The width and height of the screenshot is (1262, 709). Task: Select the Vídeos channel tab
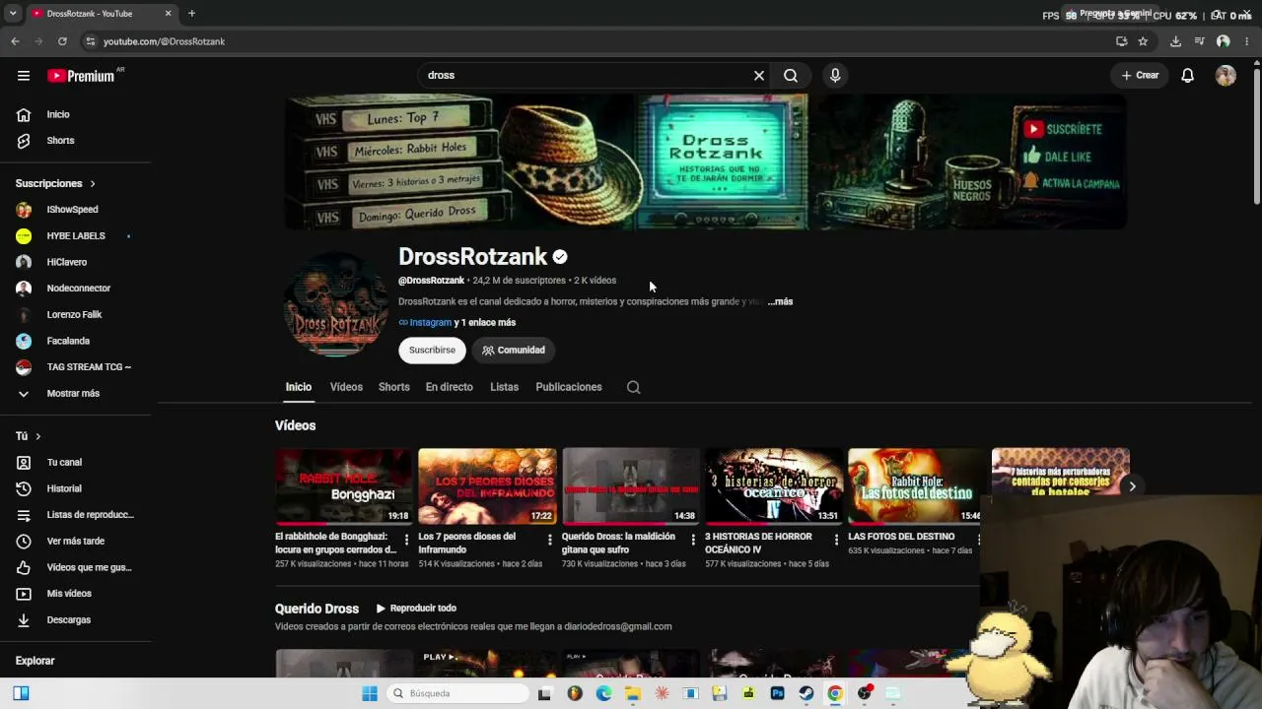(x=346, y=387)
